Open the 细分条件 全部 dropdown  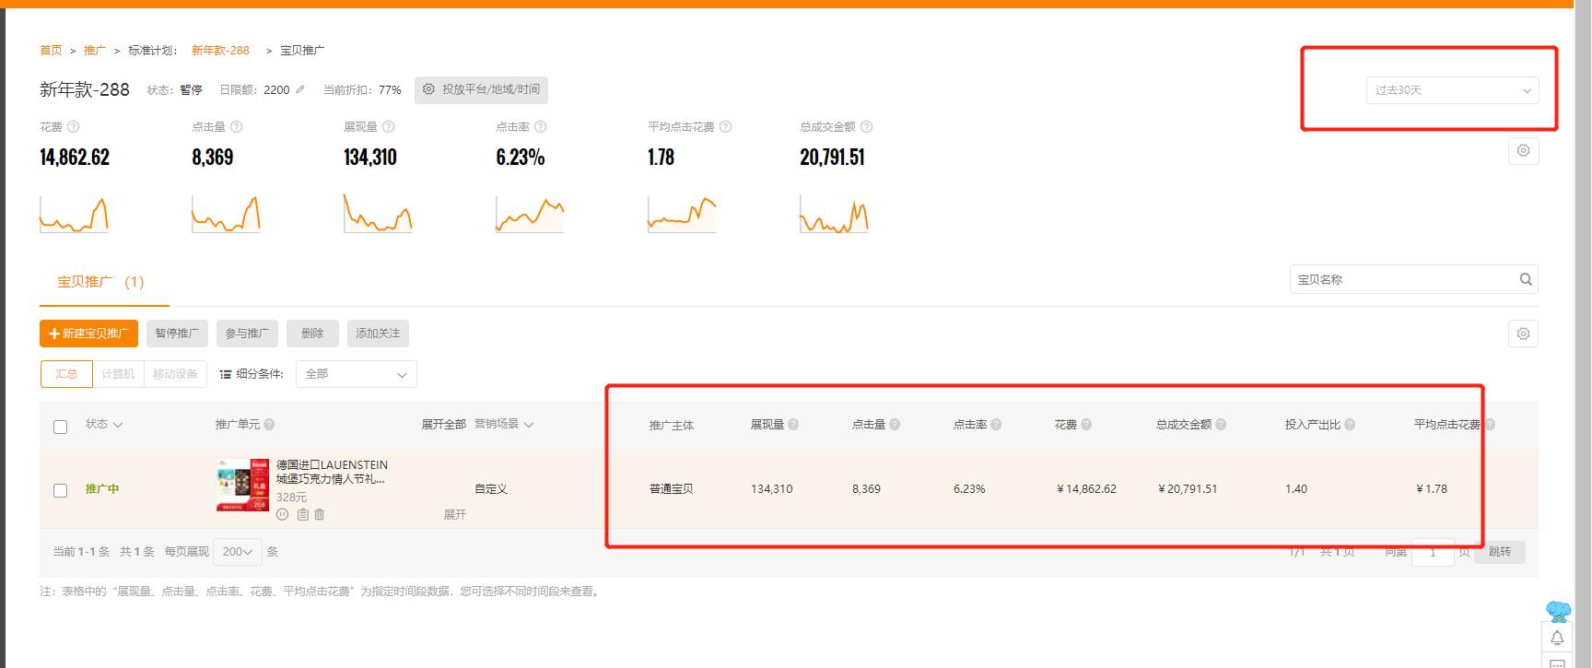pyautogui.click(x=357, y=374)
